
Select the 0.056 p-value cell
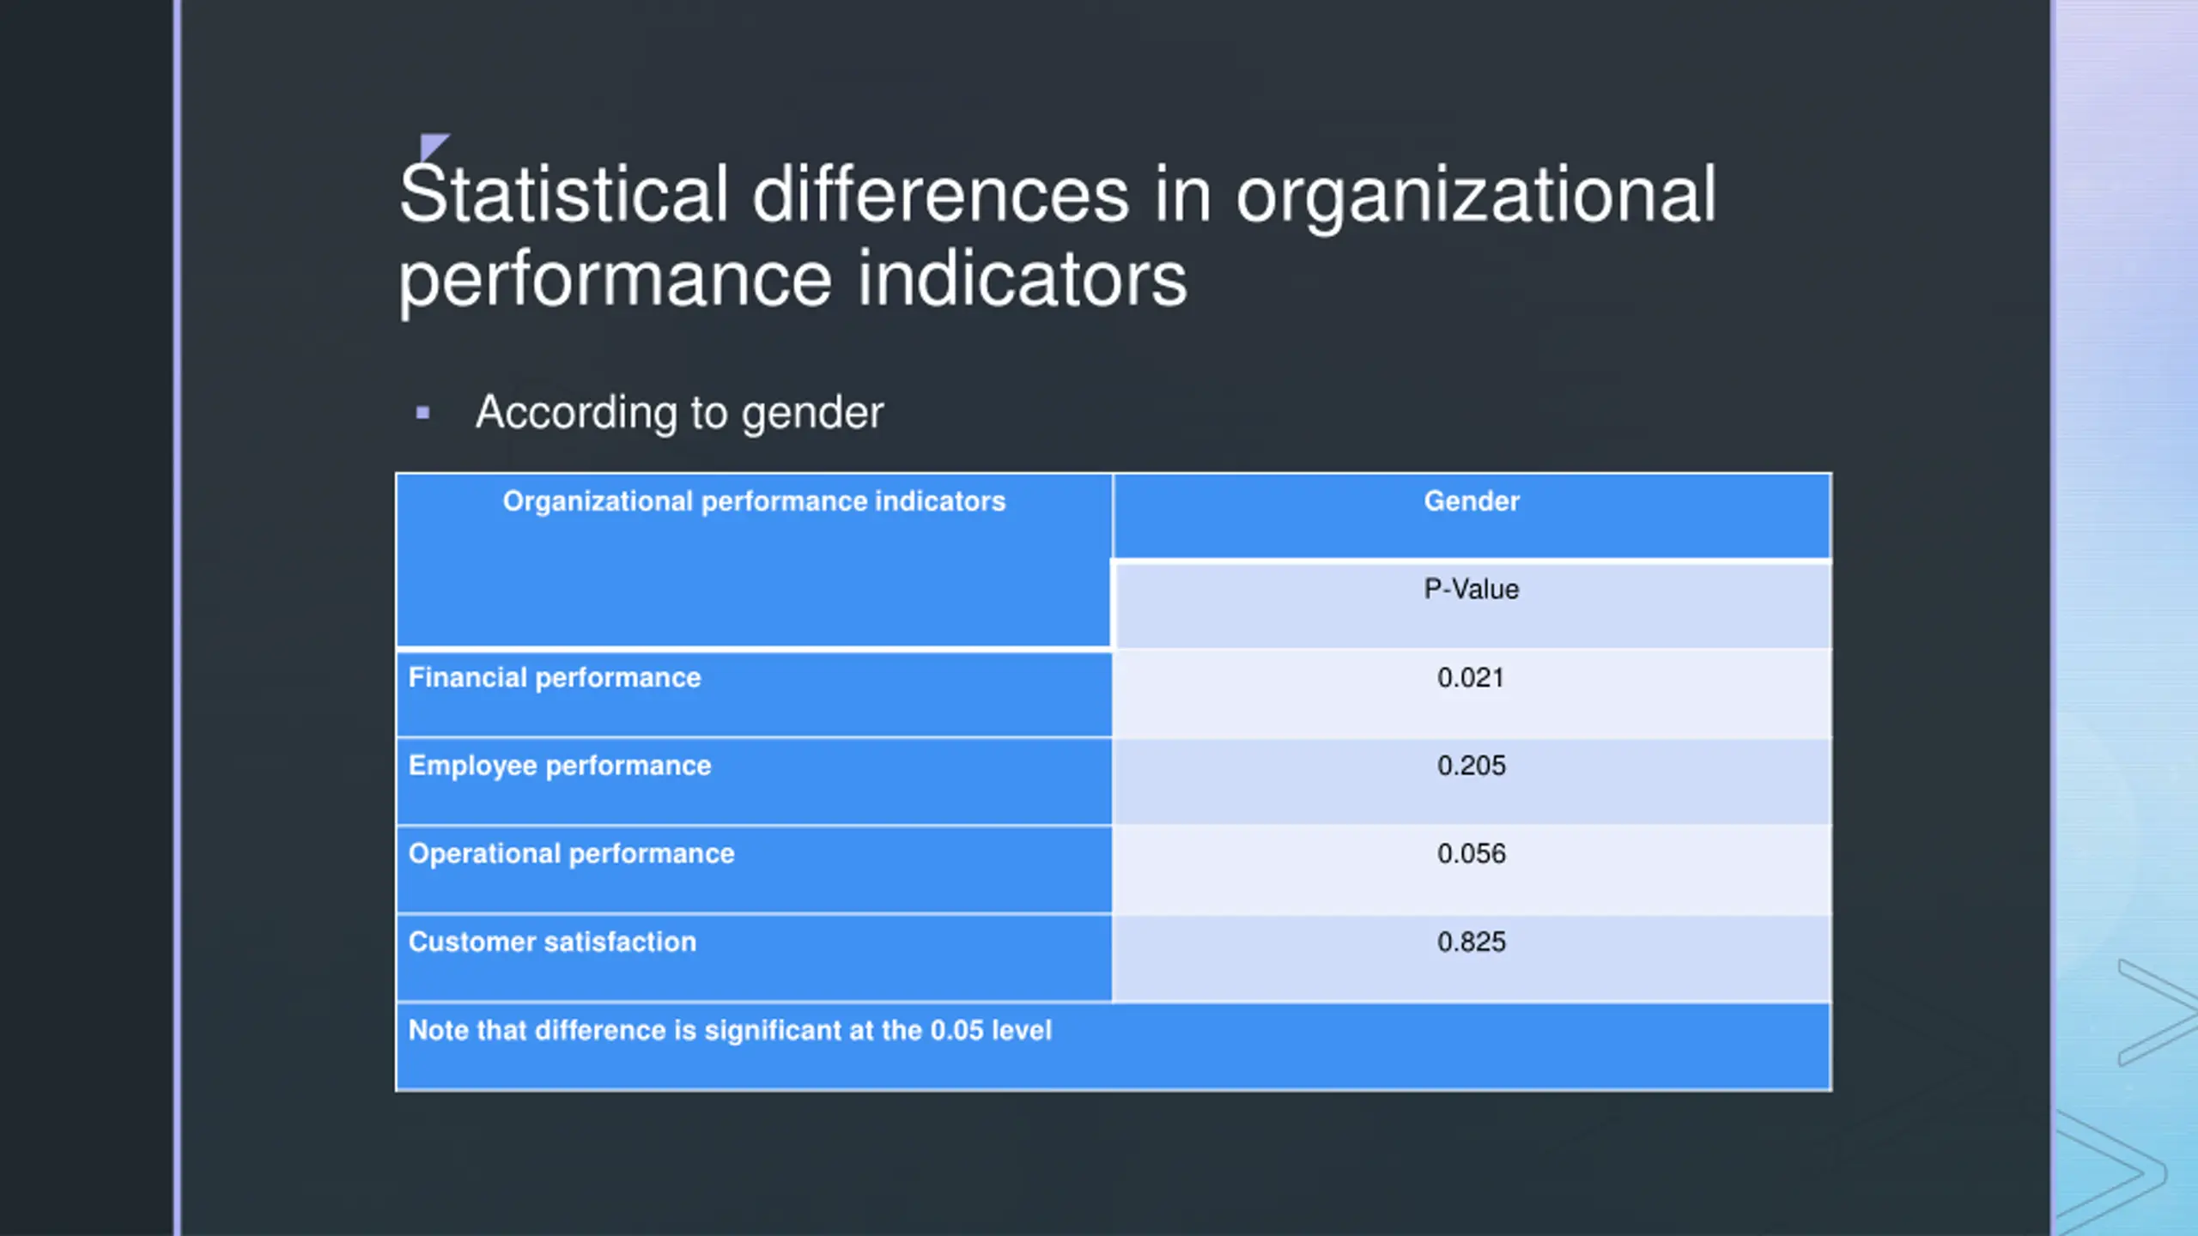point(1471,854)
